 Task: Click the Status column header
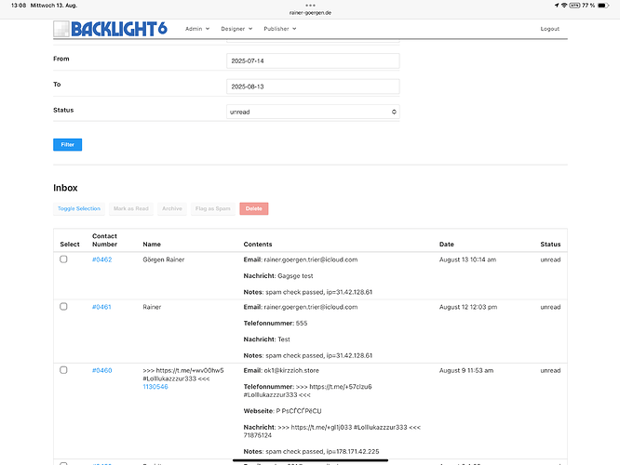click(x=550, y=245)
